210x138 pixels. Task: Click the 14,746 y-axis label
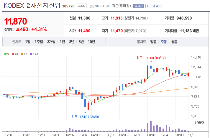[x=196, y=57]
